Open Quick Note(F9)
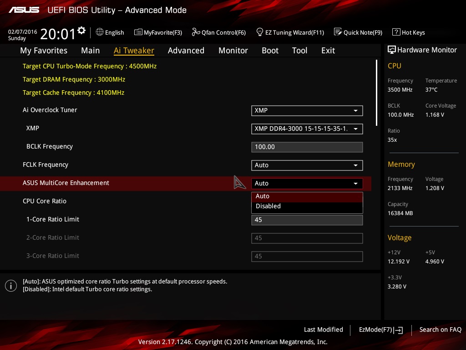The width and height of the screenshot is (466, 350). pos(358,32)
